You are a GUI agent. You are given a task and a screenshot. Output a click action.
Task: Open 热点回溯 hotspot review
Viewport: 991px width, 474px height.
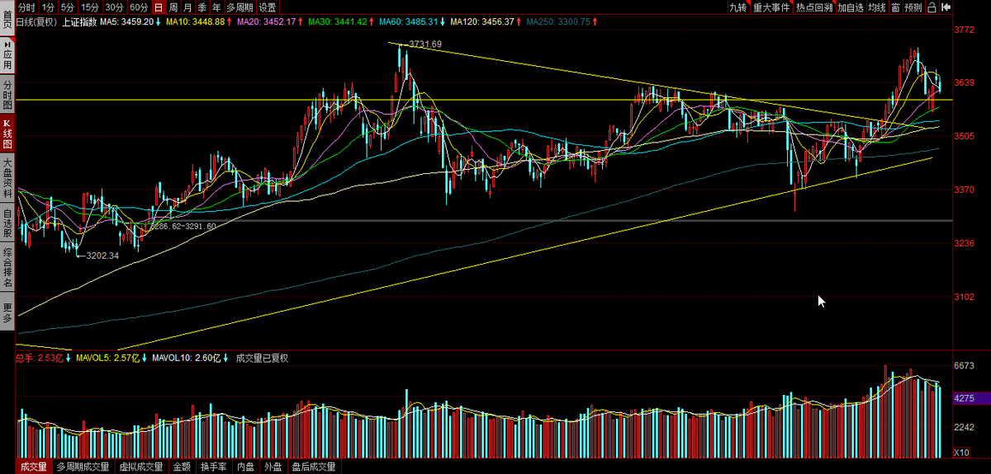[x=815, y=7]
